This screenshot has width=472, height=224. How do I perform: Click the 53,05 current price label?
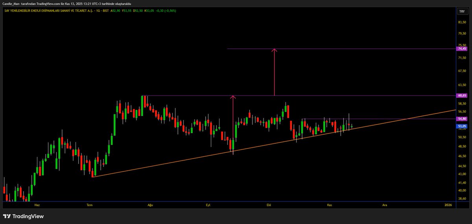coord(462,126)
